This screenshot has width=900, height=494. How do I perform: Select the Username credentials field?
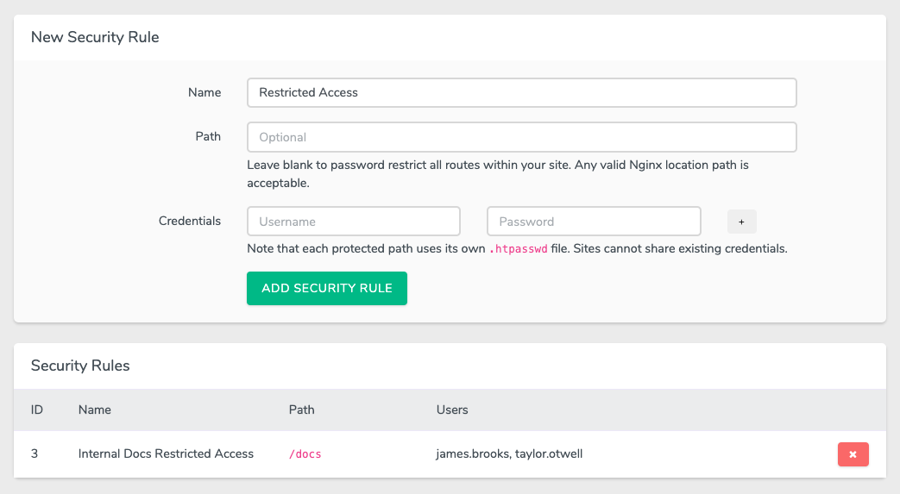pos(354,222)
